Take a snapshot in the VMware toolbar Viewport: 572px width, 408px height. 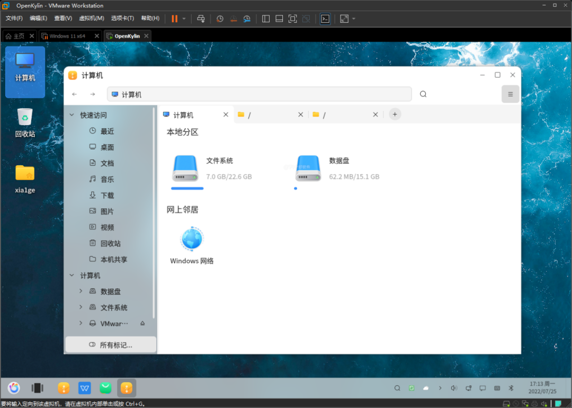pyautogui.click(x=220, y=19)
